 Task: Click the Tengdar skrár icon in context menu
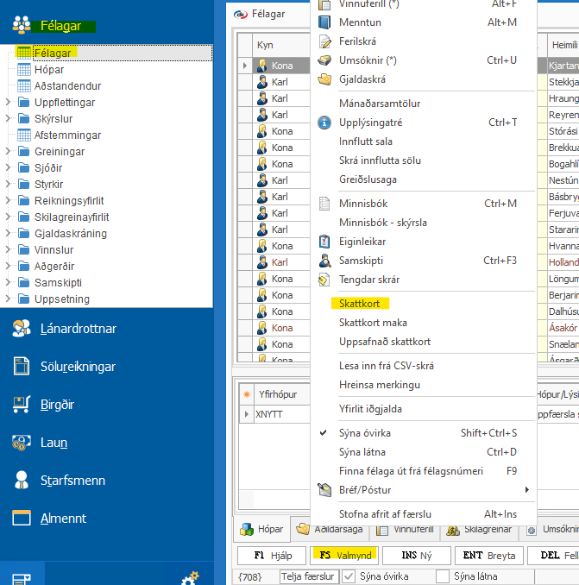324,280
